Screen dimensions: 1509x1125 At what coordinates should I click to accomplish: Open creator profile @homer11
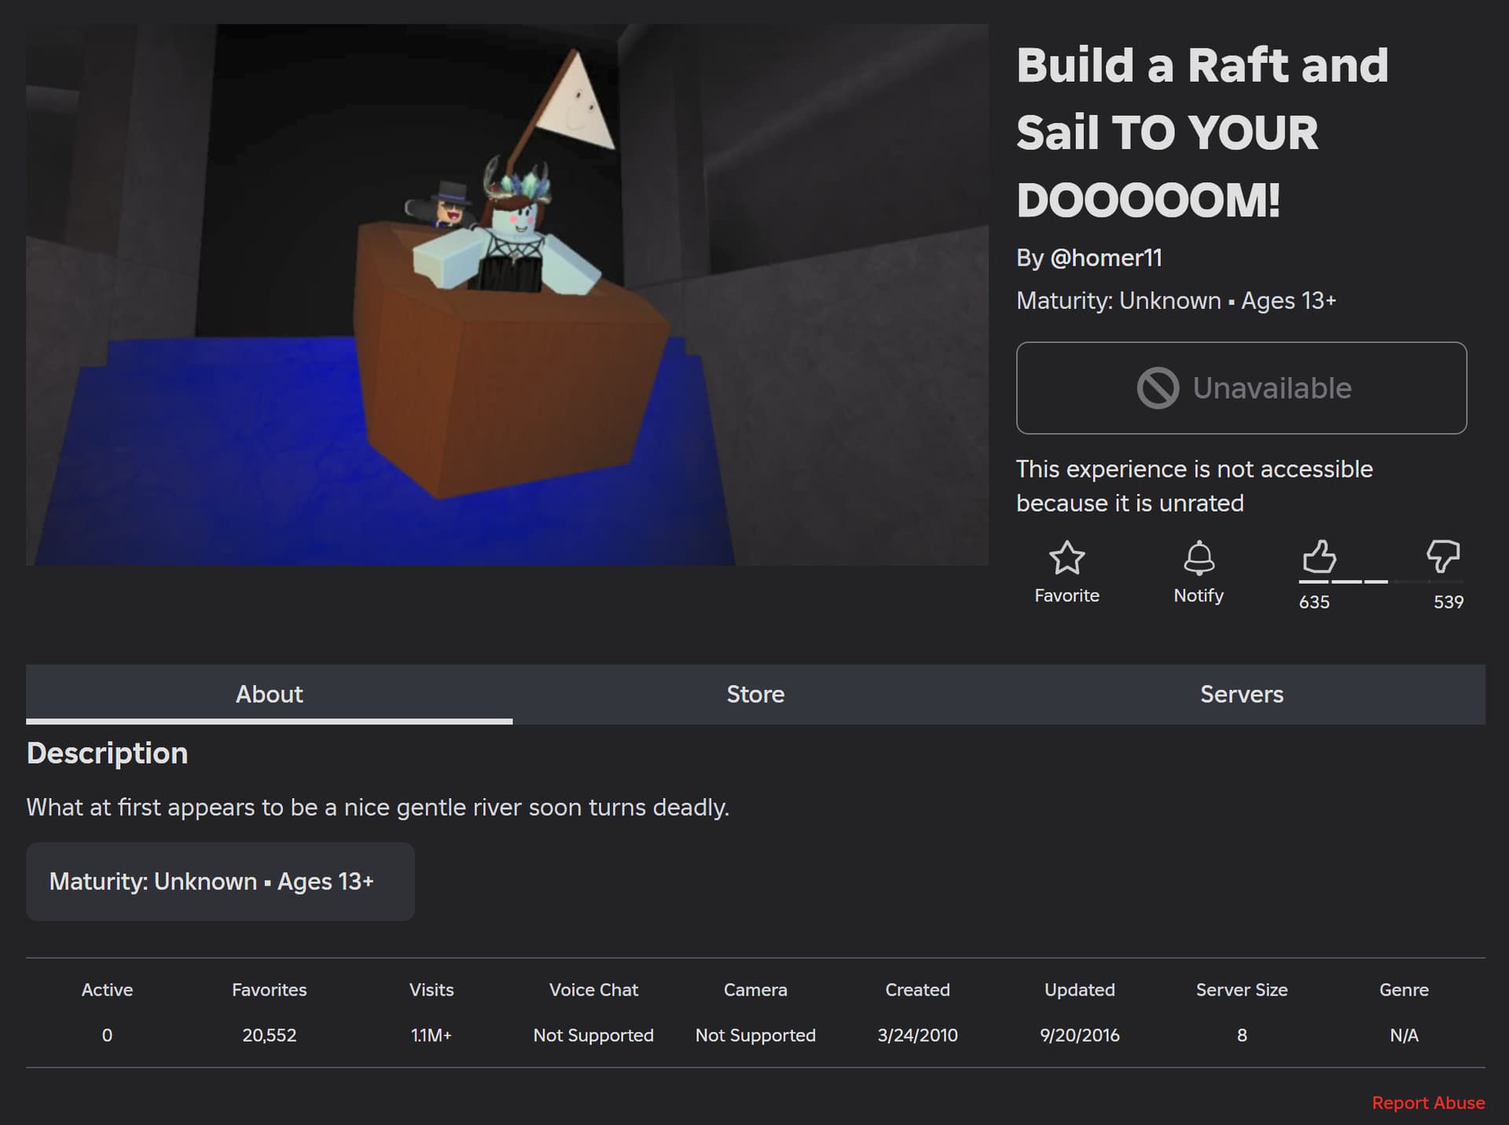tap(1105, 258)
